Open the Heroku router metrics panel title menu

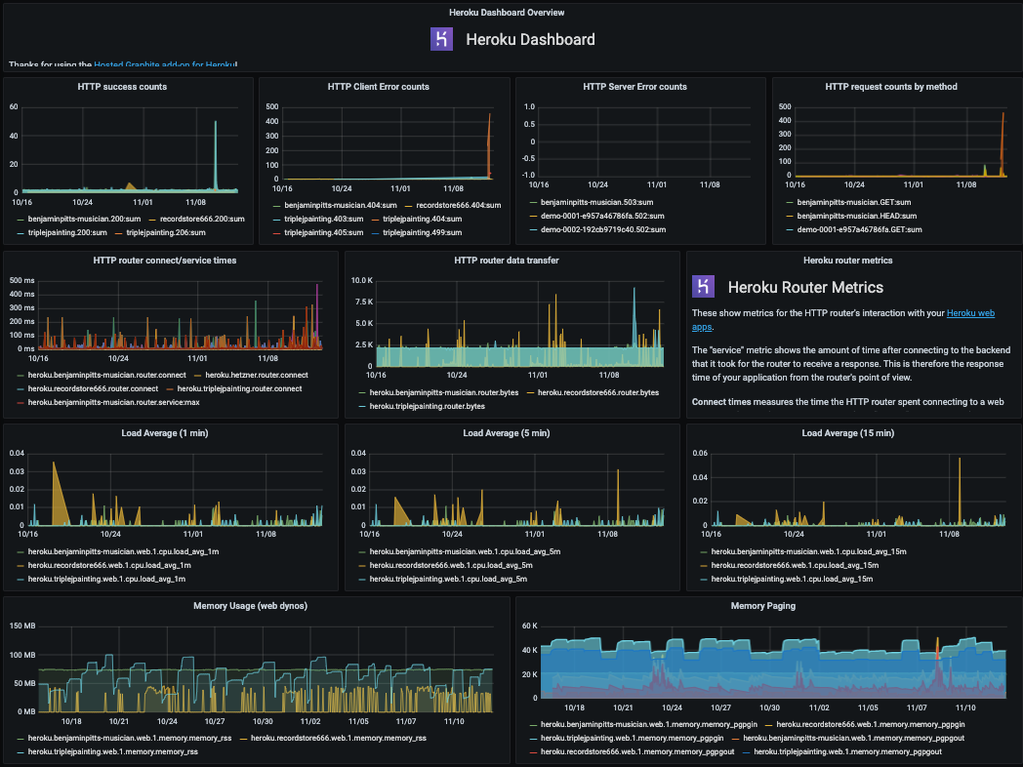pos(848,261)
